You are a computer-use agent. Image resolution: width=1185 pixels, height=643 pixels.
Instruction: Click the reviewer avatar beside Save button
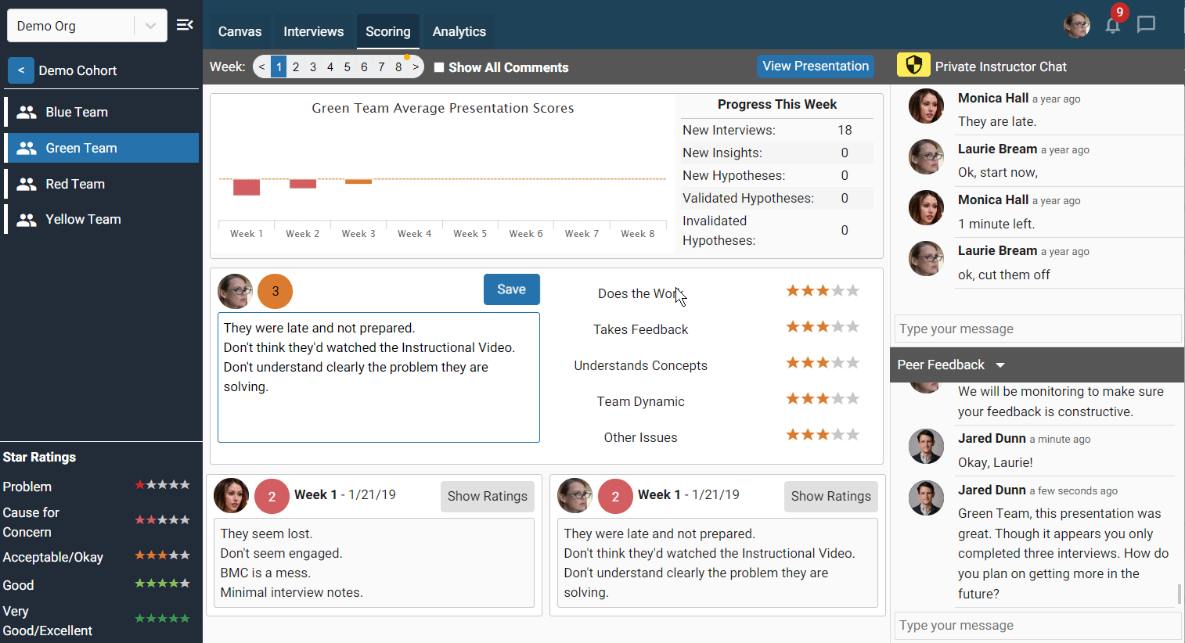(x=235, y=291)
